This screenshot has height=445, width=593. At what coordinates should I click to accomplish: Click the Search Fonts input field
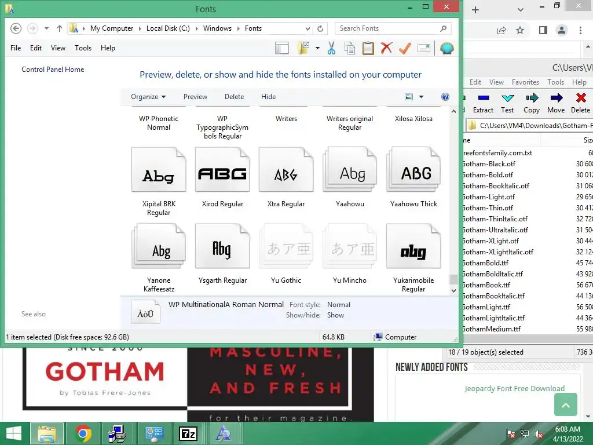pyautogui.click(x=393, y=28)
